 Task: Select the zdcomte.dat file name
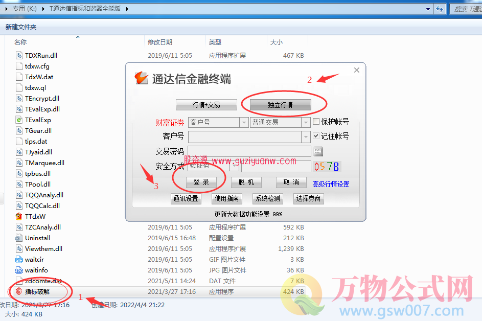point(43,281)
